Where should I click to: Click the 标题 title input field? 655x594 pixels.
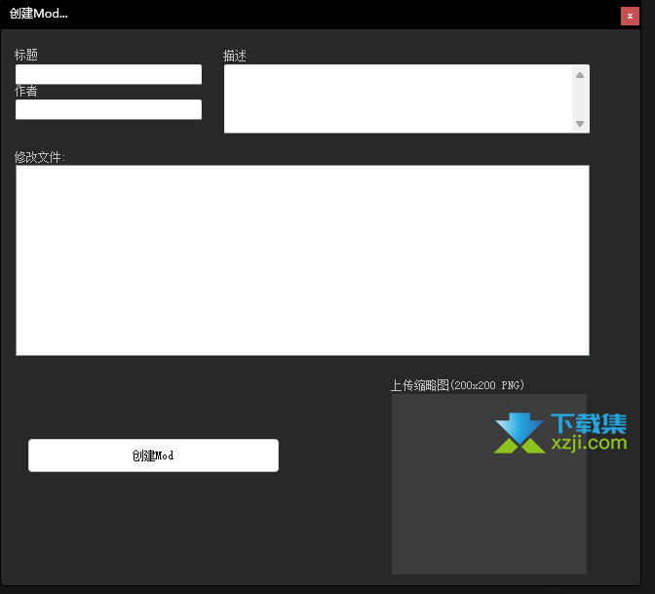pyautogui.click(x=108, y=74)
